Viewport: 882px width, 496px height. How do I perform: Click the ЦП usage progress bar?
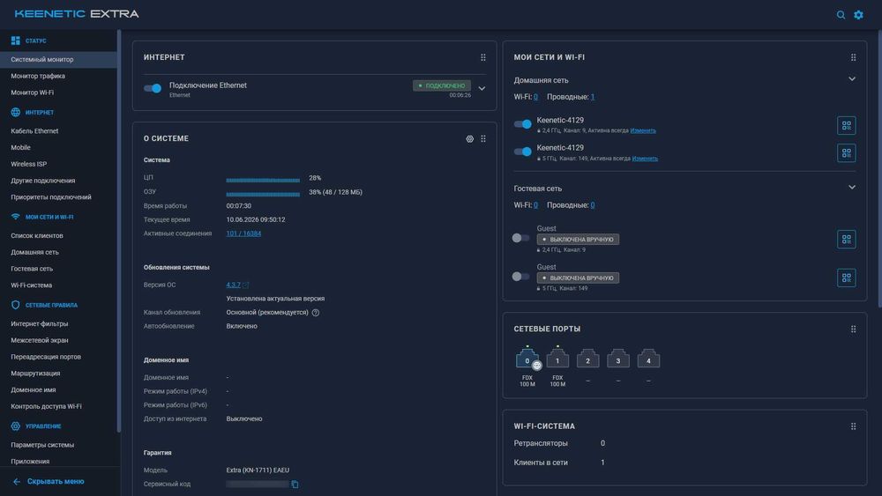(x=263, y=181)
